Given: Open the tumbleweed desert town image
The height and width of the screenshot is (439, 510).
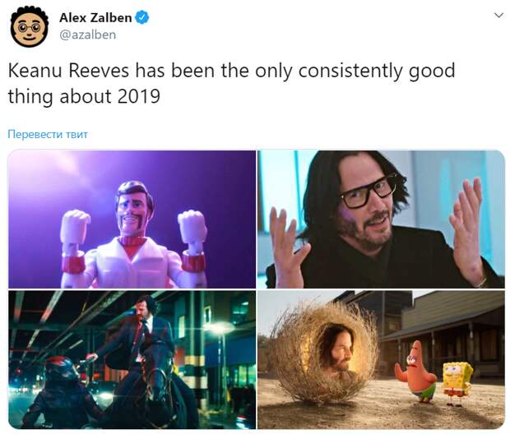Looking at the screenshot, I should [381, 360].
